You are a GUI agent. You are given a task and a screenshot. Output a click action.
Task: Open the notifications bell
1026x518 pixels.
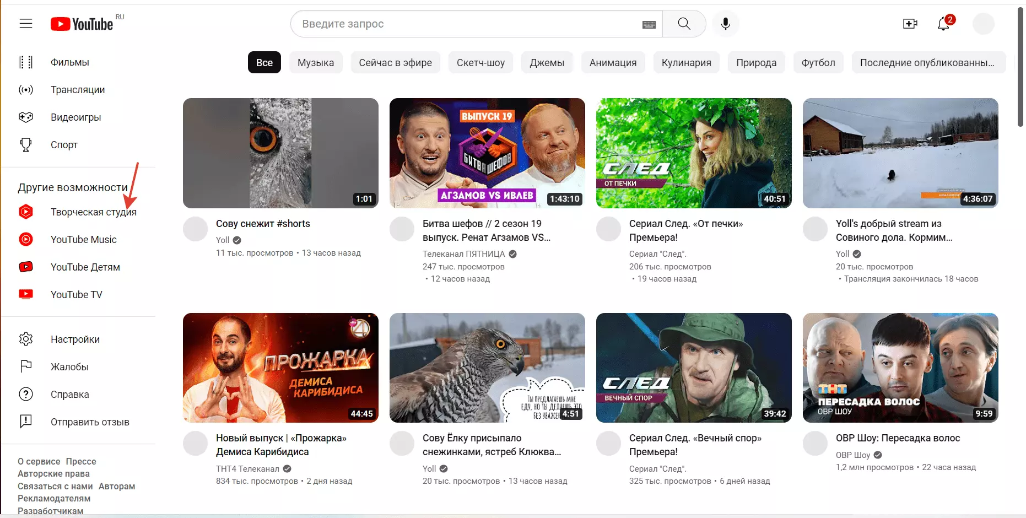944,24
